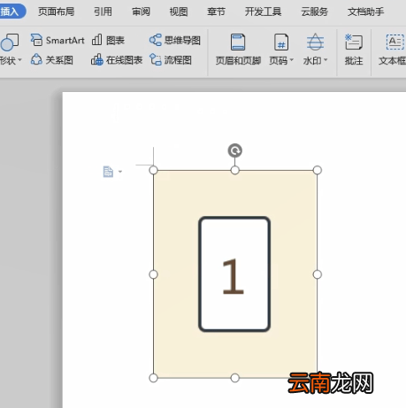
Task: Click the right-middle resize handle of image
Action: point(318,274)
